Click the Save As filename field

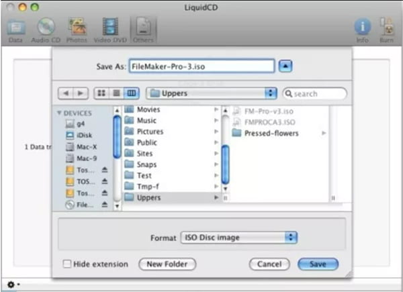[x=201, y=66]
